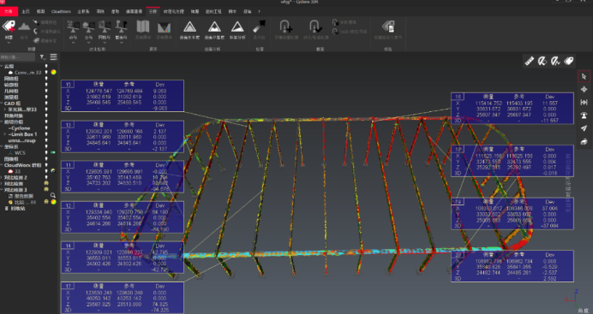Image resolution: width=593 pixels, height=314 pixels.
Task: Open dropdown under first balance-scale icon
Action: click(x=73, y=42)
